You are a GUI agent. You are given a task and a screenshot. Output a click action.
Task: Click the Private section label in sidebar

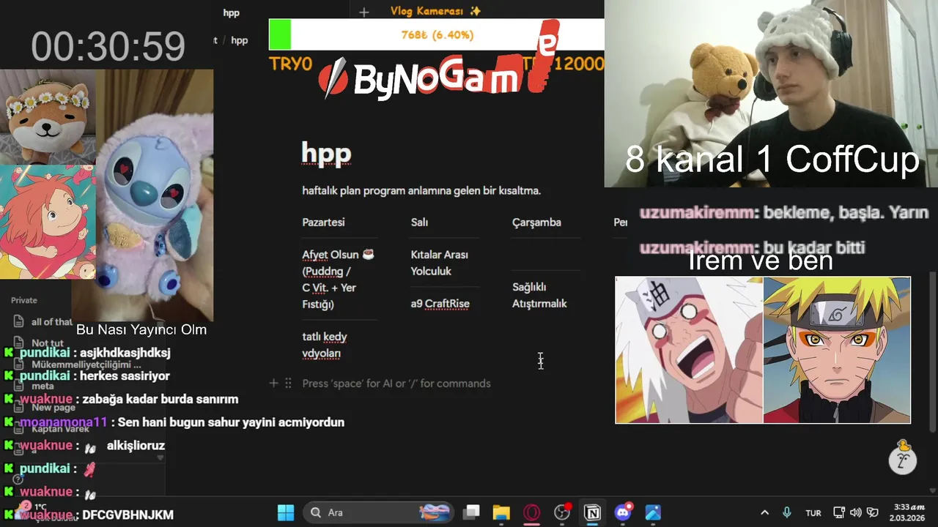(24, 300)
